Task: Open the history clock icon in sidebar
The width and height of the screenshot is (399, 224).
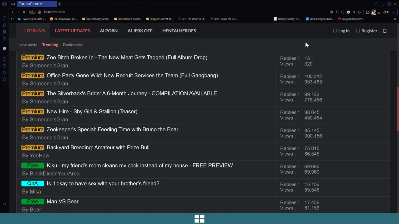Action: click(x=4, y=66)
